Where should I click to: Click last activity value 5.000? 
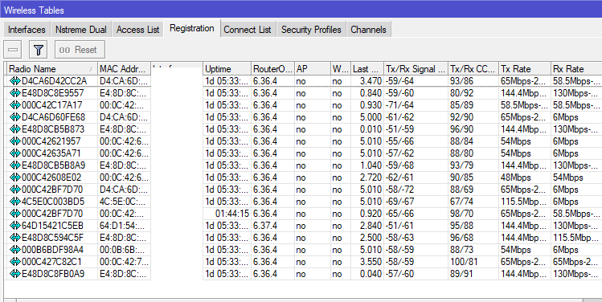pos(371,117)
